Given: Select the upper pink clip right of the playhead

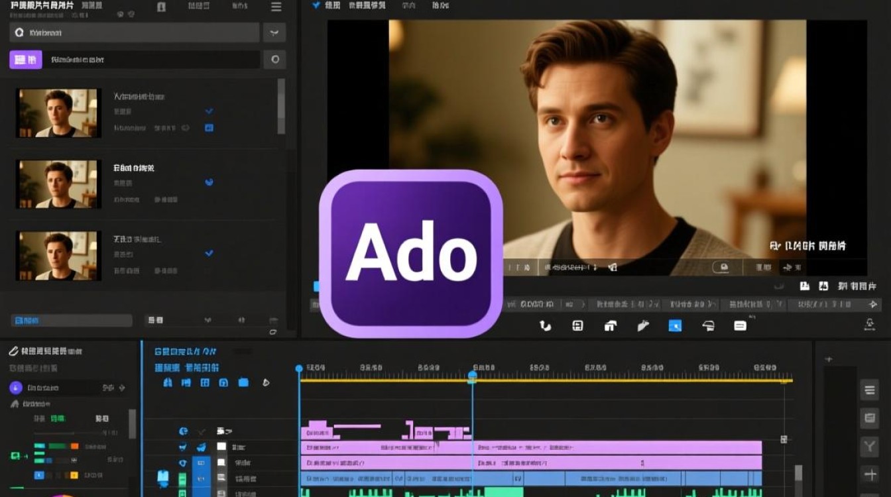Looking at the screenshot, I should click(618, 447).
